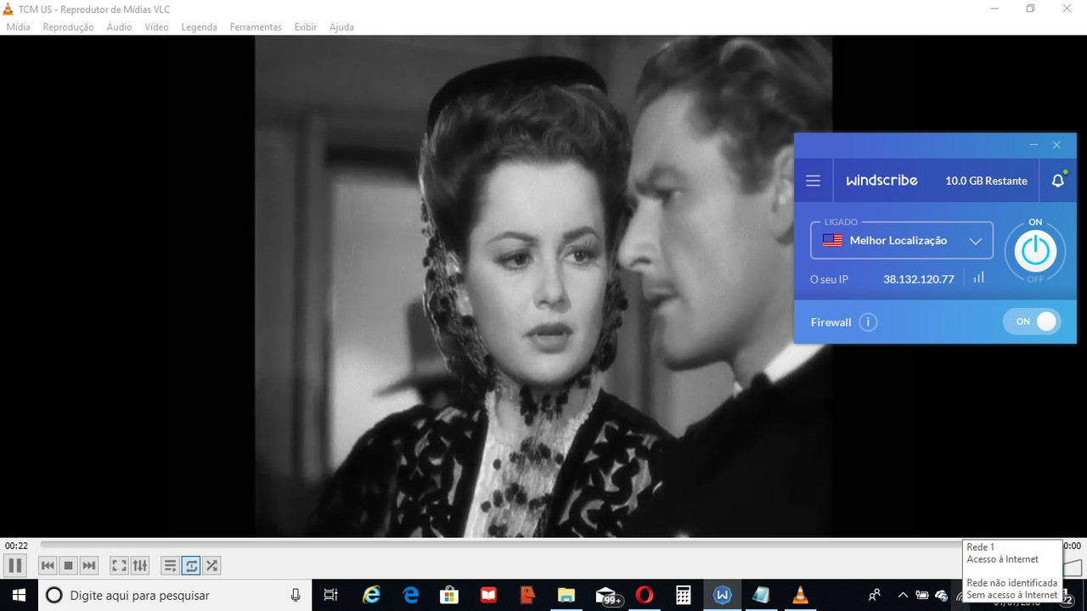Stop playback in VLC
The image size is (1087, 611).
69,565
